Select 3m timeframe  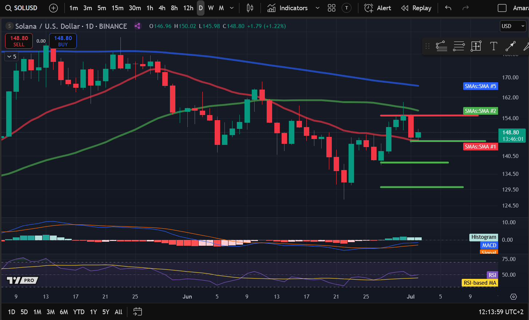[88, 8]
